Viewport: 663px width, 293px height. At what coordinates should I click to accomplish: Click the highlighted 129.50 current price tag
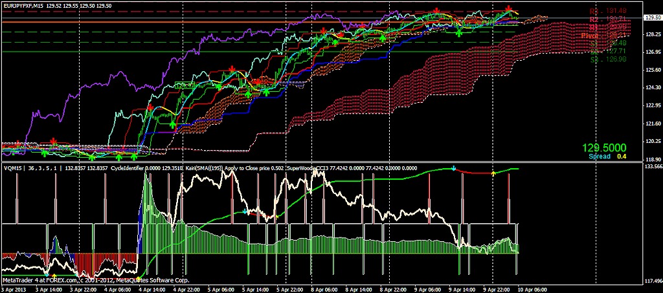(654, 17)
